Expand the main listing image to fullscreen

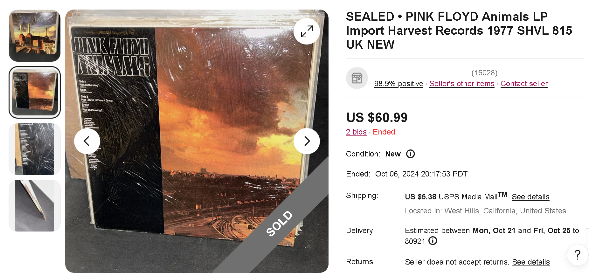click(307, 31)
